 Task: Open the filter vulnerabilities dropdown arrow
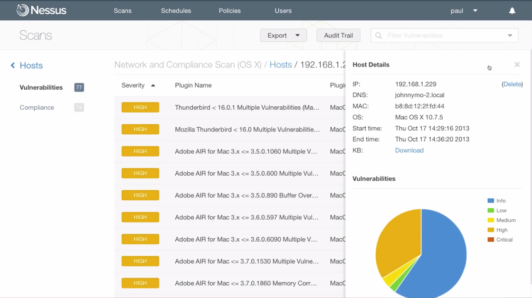[510, 36]
